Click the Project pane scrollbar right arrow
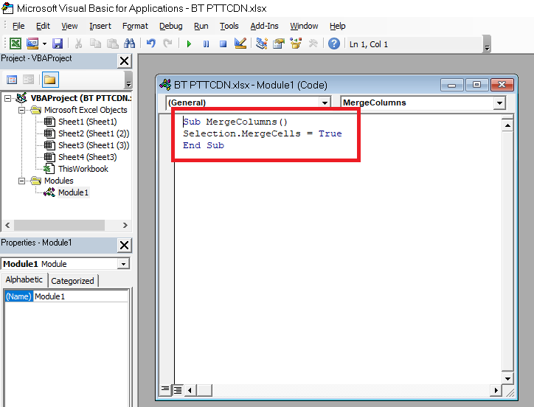 point(125,225)
